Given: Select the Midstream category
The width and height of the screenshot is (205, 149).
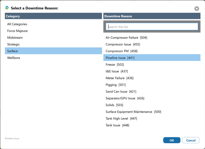Looking at the screenshot, I should click(x=15, y=38).
